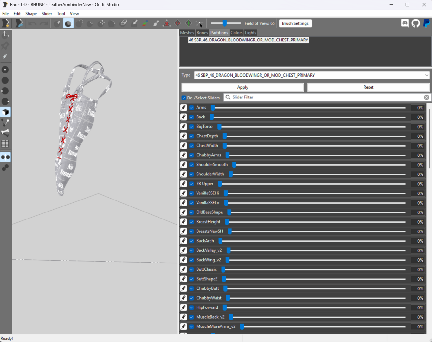
Task: Click the Apply button
Action: (242, 87)
